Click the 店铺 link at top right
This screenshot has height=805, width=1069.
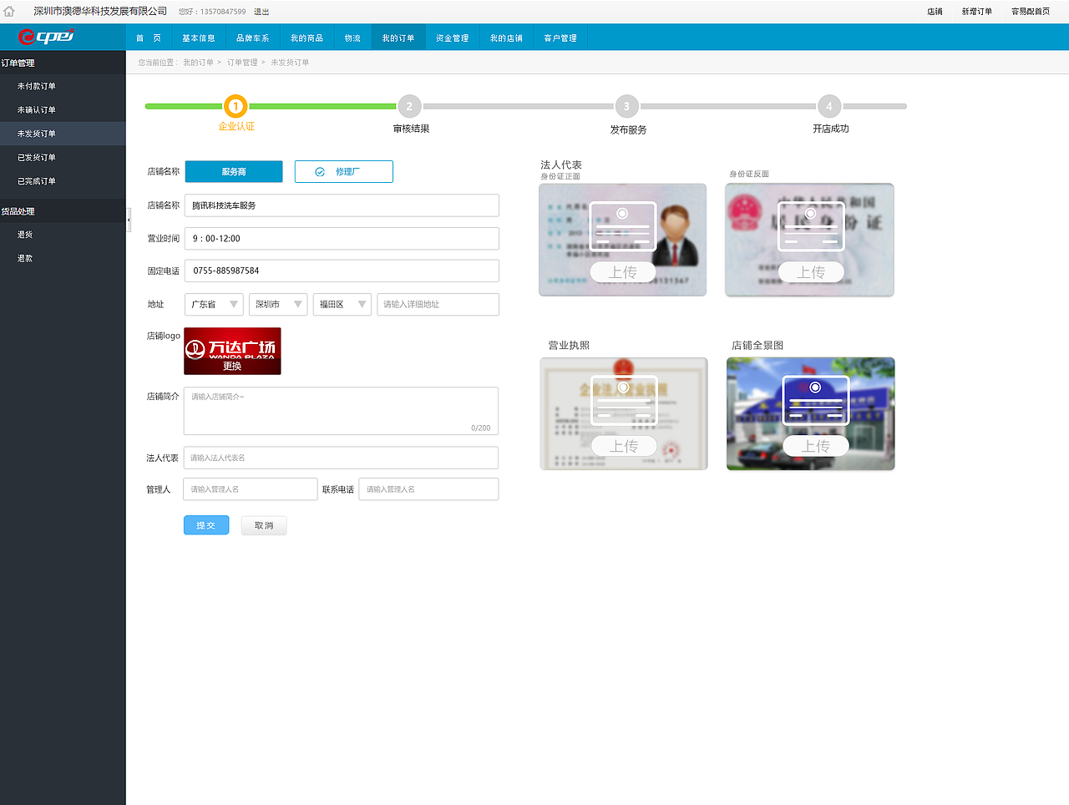pyautogui.click(x=935, y=12)
